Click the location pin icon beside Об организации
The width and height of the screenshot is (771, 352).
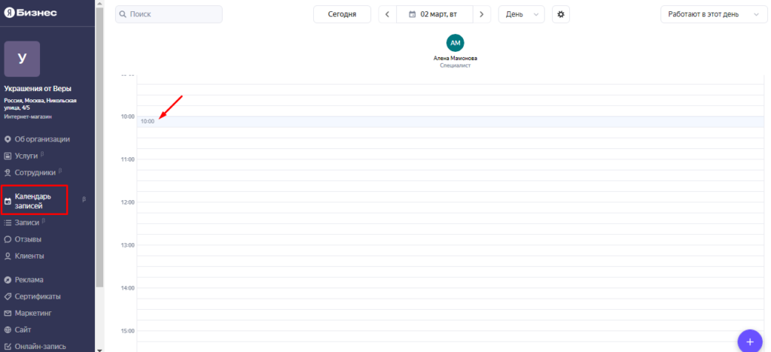tap(8, 139)
